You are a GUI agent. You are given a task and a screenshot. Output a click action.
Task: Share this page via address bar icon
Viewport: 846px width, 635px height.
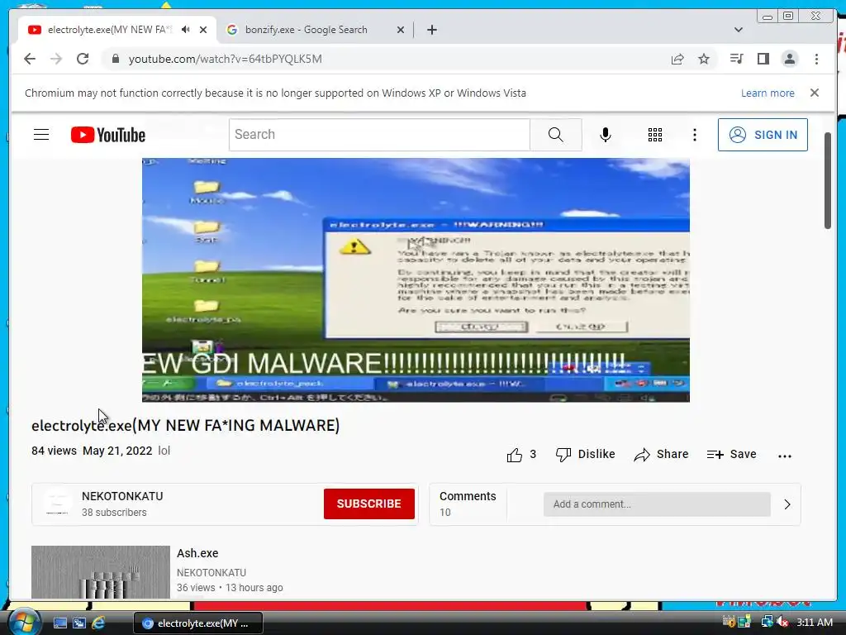tap(677, 59)
